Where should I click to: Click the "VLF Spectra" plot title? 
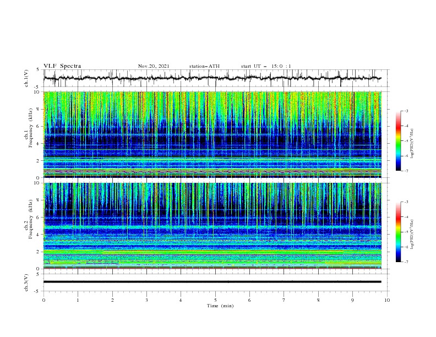[62, 66]
